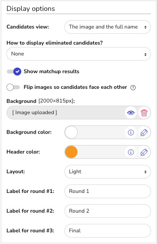Click the Display options heading
This screenshot has width=157, height=244.
tap(31, 9)
